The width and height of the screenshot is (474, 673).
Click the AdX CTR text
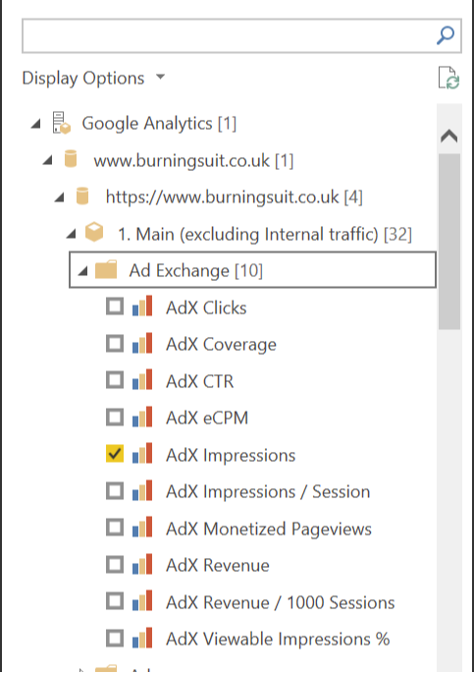pos(200,381)
